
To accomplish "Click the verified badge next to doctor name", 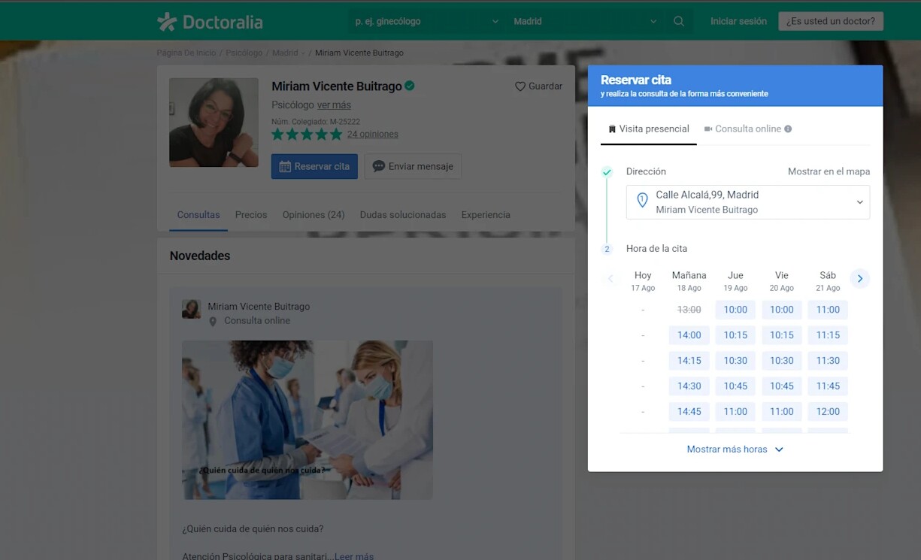I will (410, 86).
